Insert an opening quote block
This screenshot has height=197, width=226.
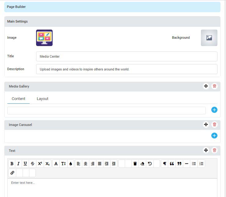[172, 163]
